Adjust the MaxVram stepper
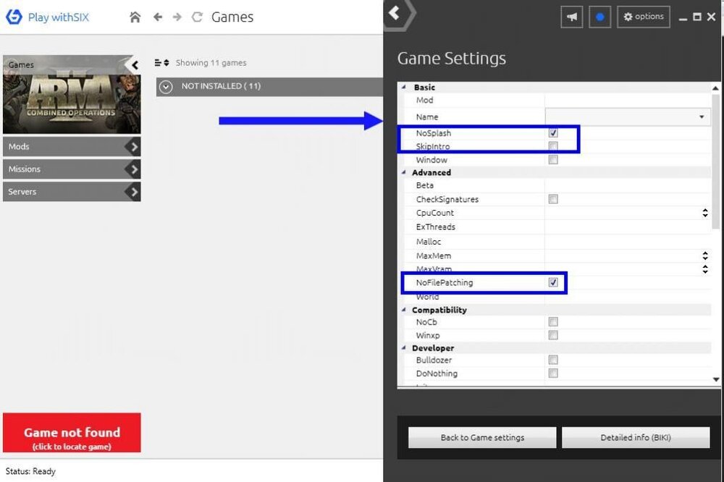This screenshot has width=724, height=482. pos(705,269)
